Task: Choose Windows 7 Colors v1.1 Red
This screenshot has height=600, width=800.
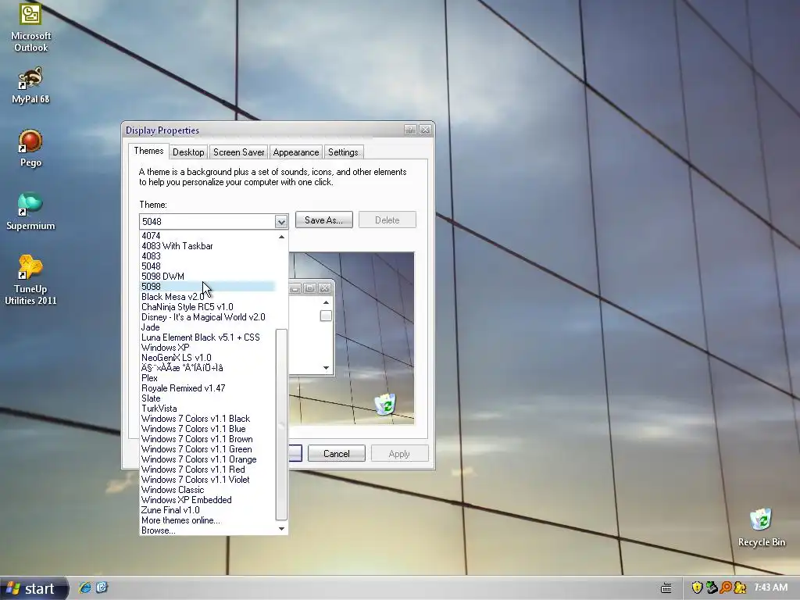Action: coord(208,470)
